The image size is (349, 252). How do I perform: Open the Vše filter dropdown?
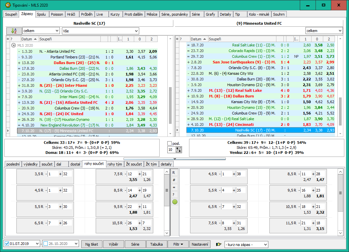pyautogui.click(x=100, y=31)
